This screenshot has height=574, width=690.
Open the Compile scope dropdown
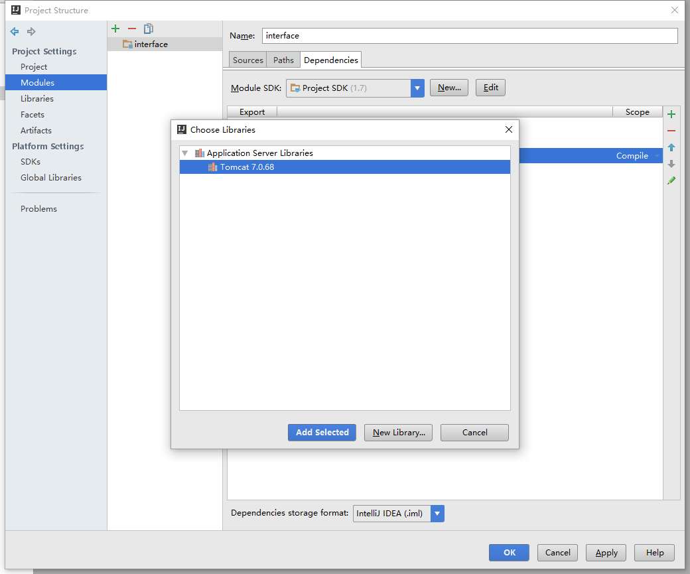click(x=657, y=156)
